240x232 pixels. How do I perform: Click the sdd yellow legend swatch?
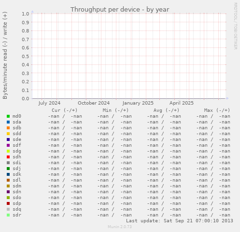(8, 134)
